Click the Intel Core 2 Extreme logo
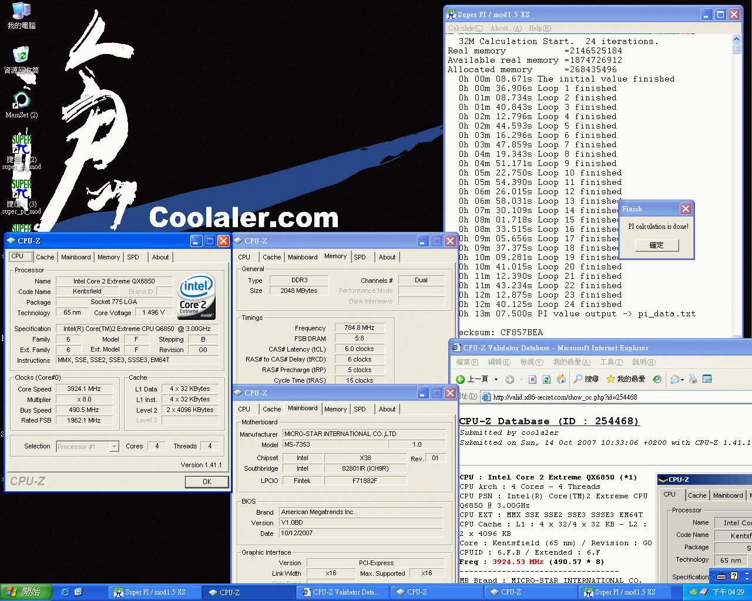This screenshot has width=752, height=601. [x=197, y=296]
